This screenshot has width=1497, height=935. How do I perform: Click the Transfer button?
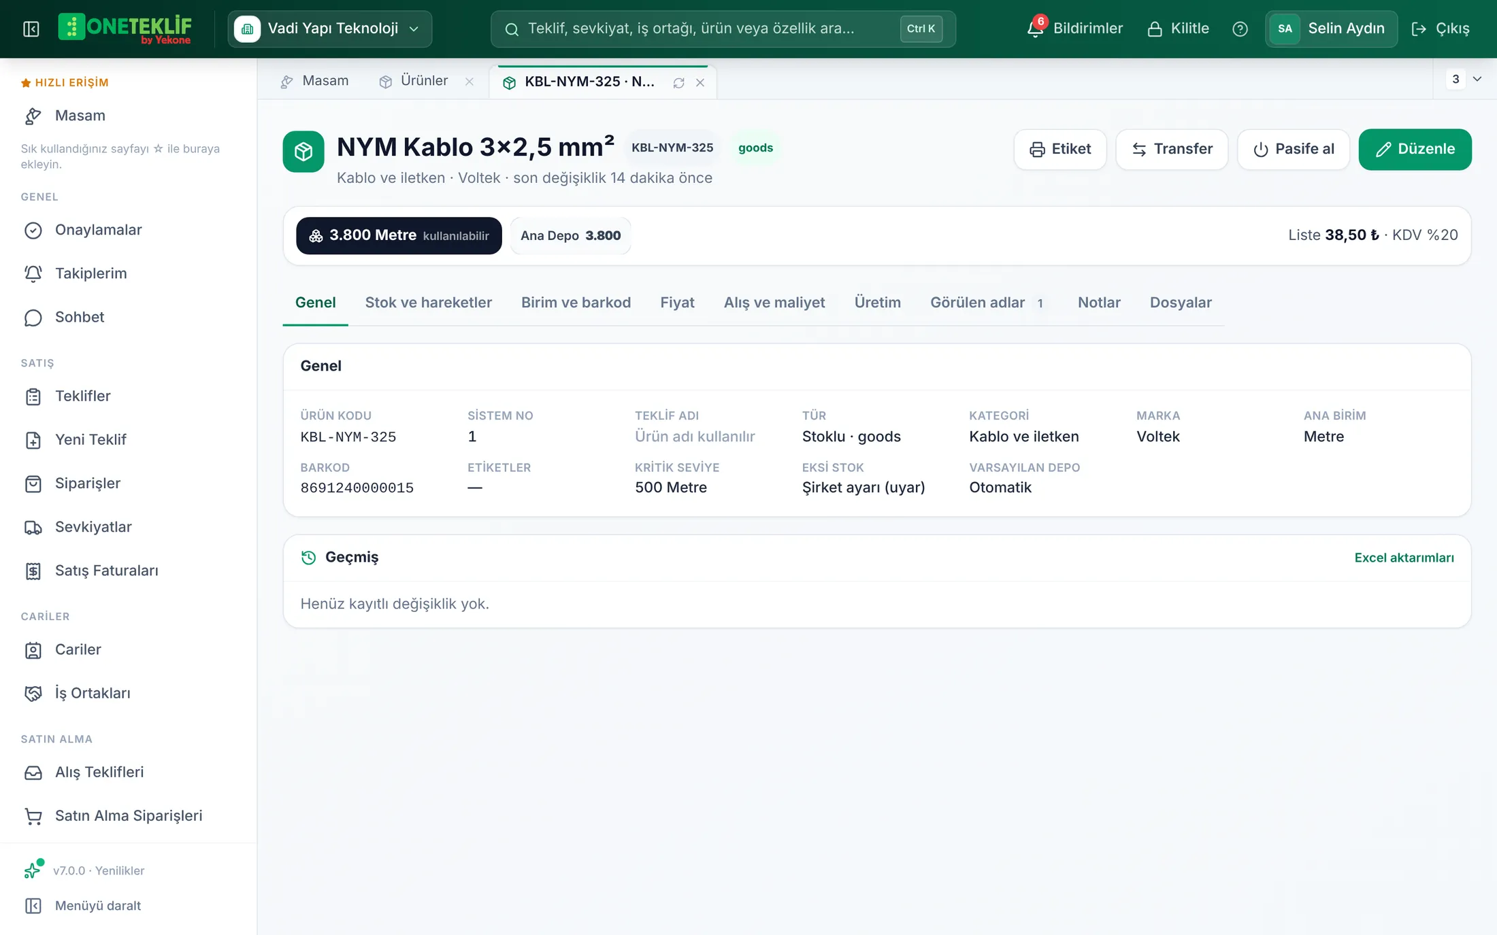pos(1172,149)
